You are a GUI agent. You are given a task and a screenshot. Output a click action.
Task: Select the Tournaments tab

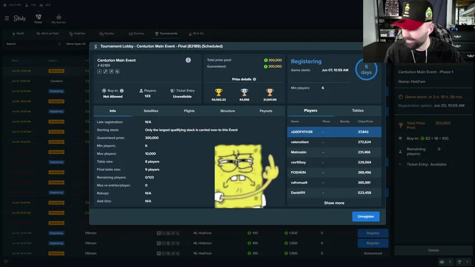(x=167, y=33)
